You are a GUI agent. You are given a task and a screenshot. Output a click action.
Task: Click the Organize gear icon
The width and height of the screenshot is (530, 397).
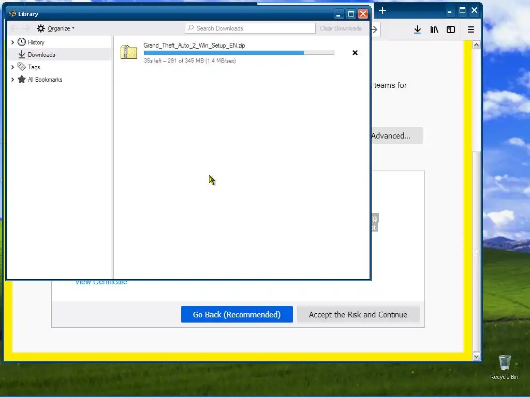click(x=41, y=28)
